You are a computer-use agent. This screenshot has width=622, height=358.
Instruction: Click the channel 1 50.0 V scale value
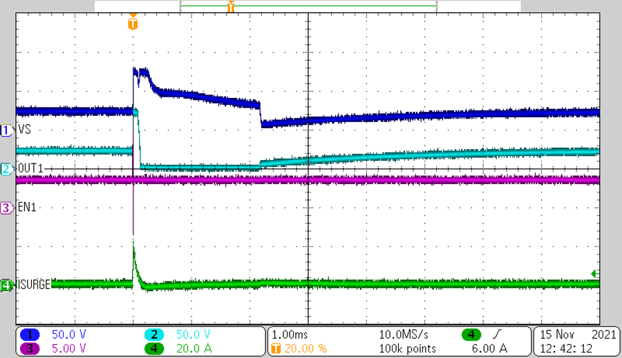click(69, 335)
